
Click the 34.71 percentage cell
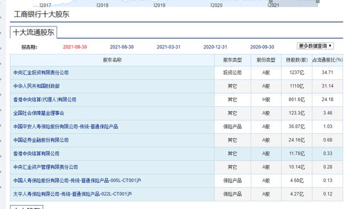pos(328,73)
